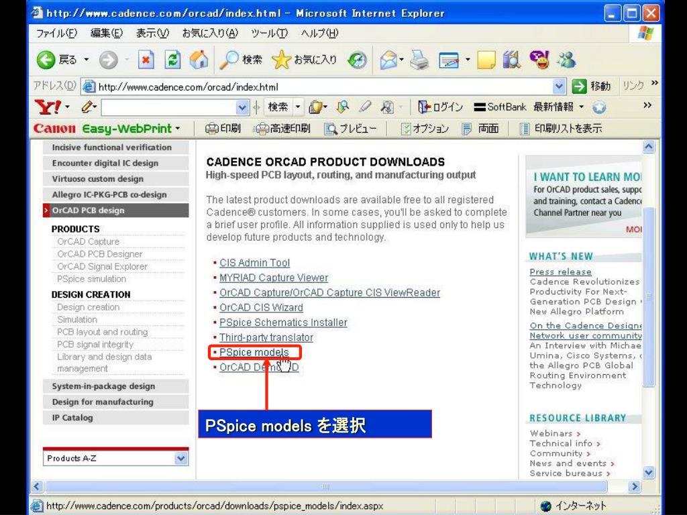Viewport: 687px width, 515px height.
Task: Click the CIS Admin Tool link
Action: coord(254,263)
